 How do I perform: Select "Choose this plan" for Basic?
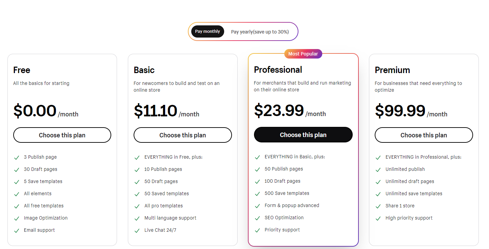coord(182,135)
